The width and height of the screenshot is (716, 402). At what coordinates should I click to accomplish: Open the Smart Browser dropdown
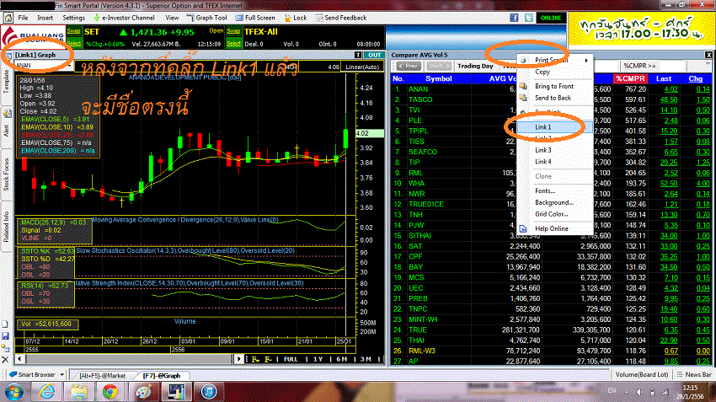(61, 374)
